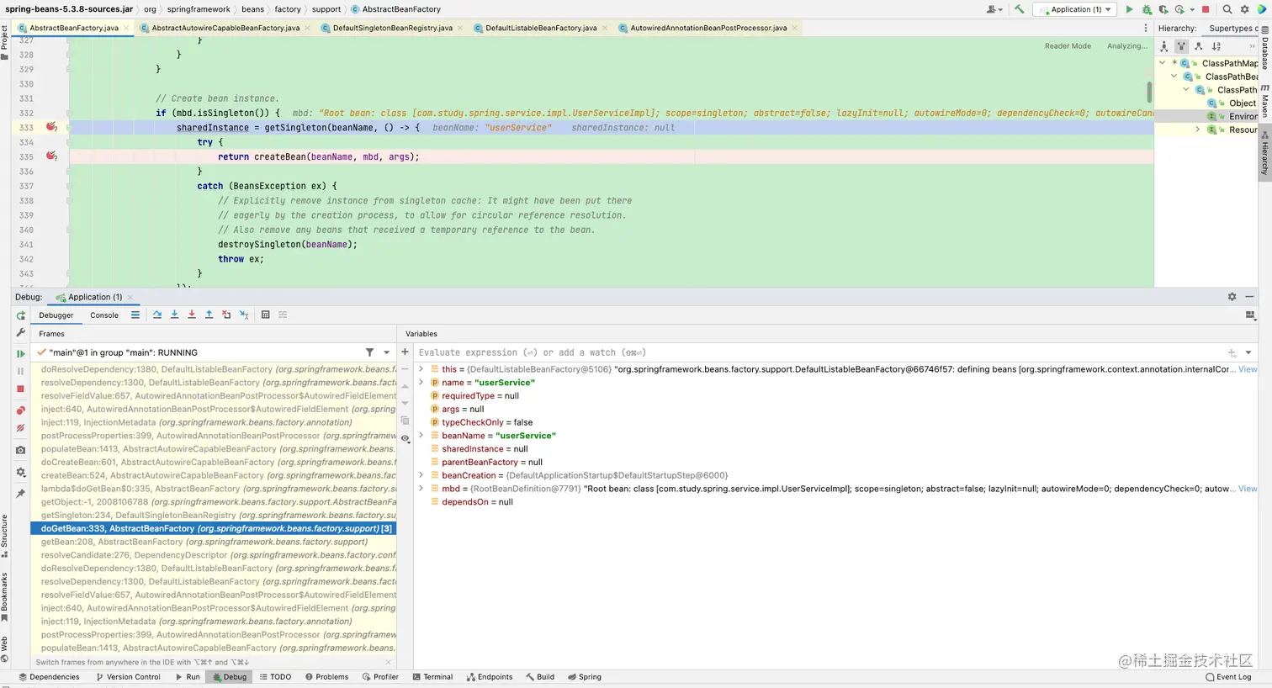Open Debug panel settings gear
Screen dimensions: 1272x688
[1232, 297]
